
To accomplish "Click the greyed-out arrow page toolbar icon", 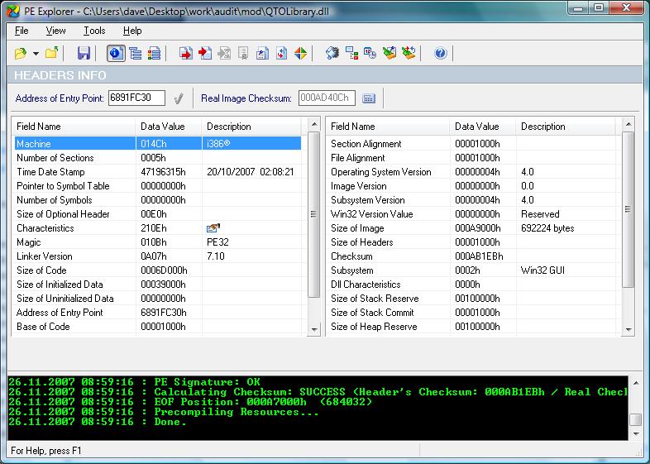I will click(x=224, y=53).
